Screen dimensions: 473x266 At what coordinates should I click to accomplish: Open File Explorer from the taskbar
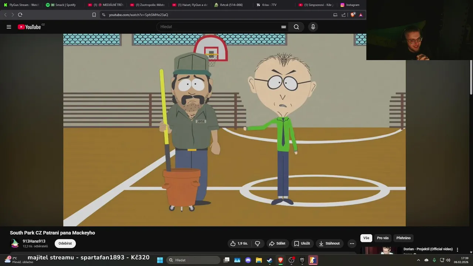point(259,260)
